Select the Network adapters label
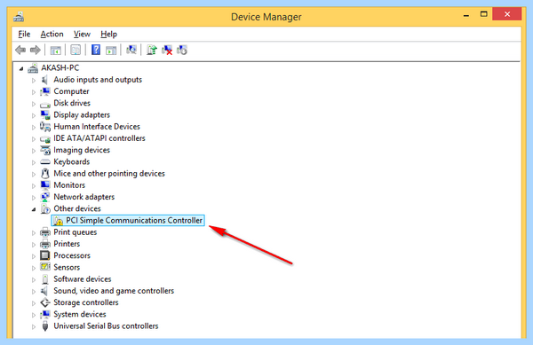533x345 pixels. 84,197
